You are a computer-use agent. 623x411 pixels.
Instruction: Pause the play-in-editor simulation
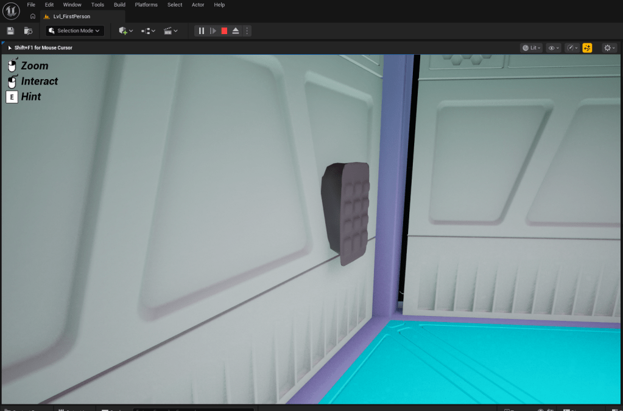[x=202, y=30]
